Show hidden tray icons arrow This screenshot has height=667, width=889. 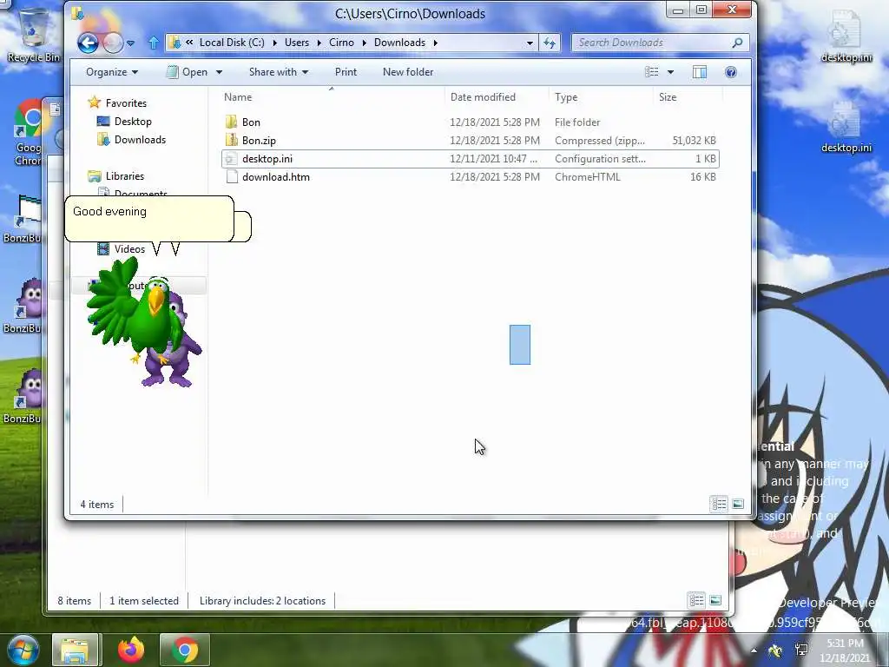point(754,650)
